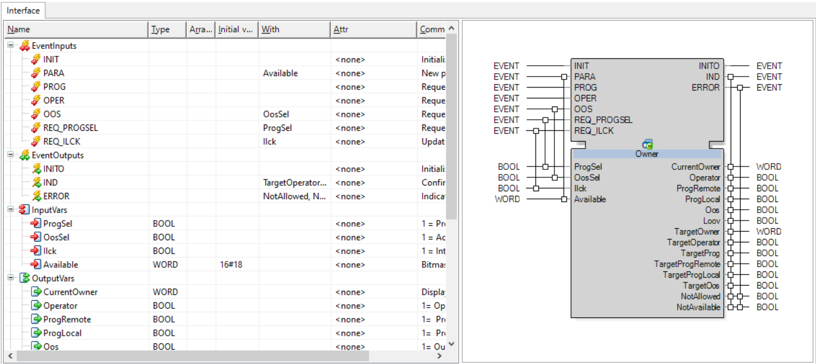
Task: Select the Available initial value 16#18 cell
Action: [237, 264]
